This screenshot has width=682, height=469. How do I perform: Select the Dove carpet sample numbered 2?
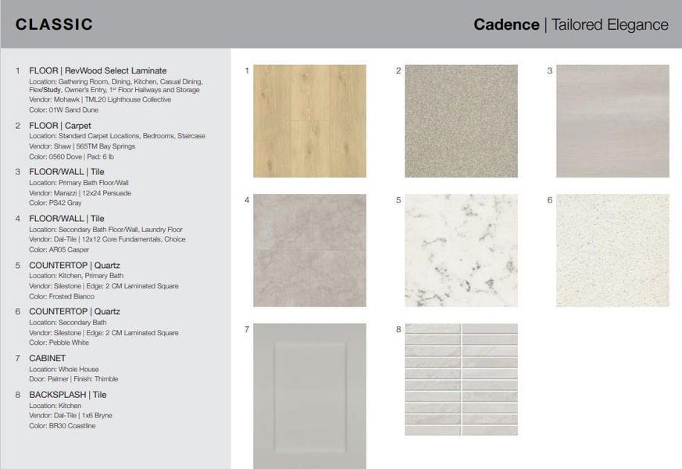462,121
